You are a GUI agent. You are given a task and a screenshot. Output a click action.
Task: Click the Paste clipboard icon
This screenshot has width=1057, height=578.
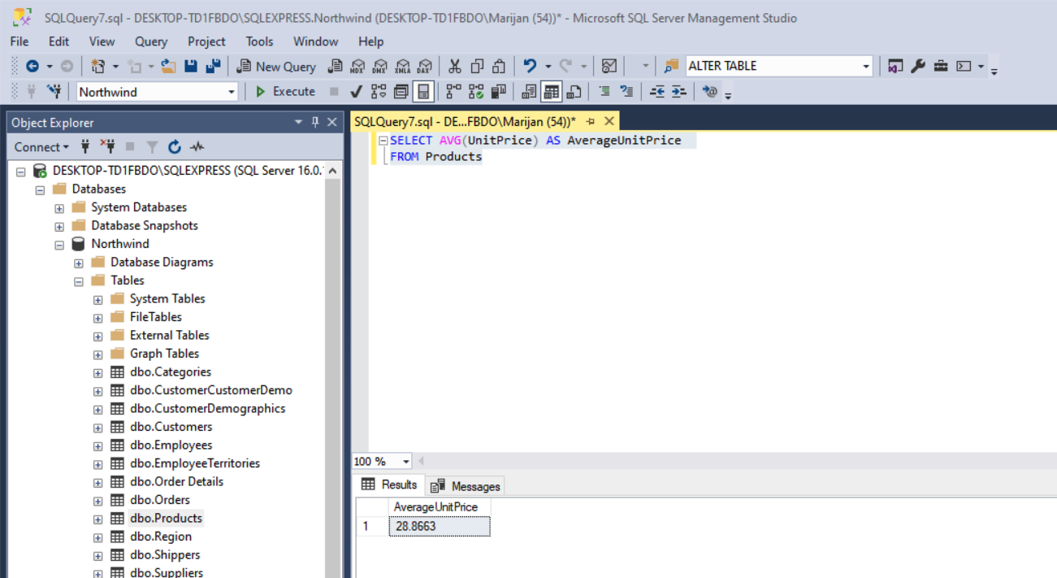pyautogui.click(x=499, y=67)
